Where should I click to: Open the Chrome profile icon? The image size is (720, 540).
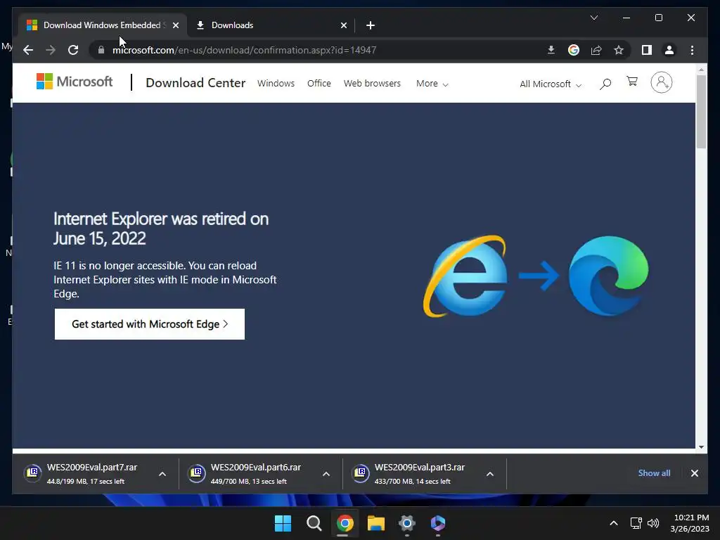pyautogui.click(x=669, y=50)
